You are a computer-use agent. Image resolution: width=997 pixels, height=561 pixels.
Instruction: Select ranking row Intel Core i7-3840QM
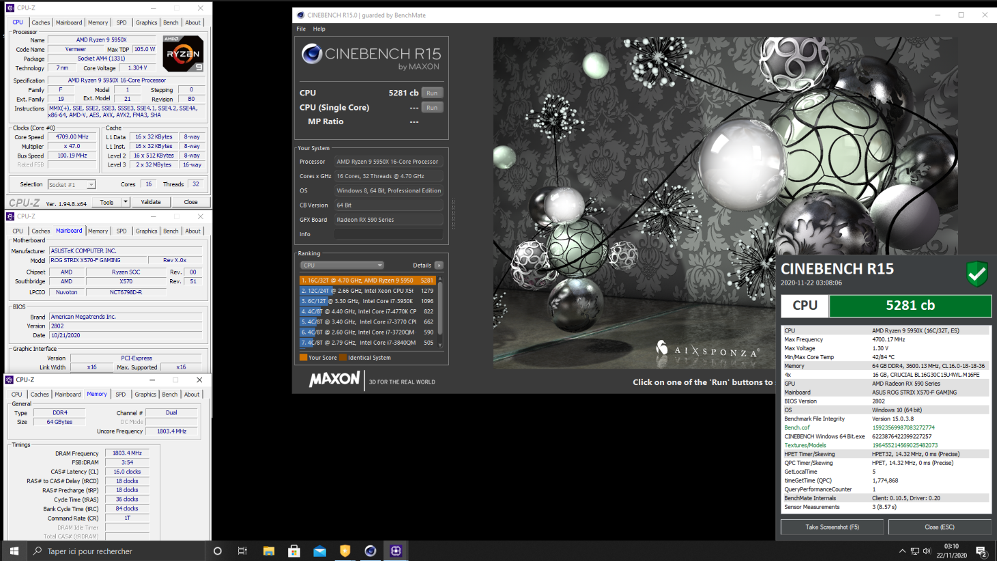(367, 343)
